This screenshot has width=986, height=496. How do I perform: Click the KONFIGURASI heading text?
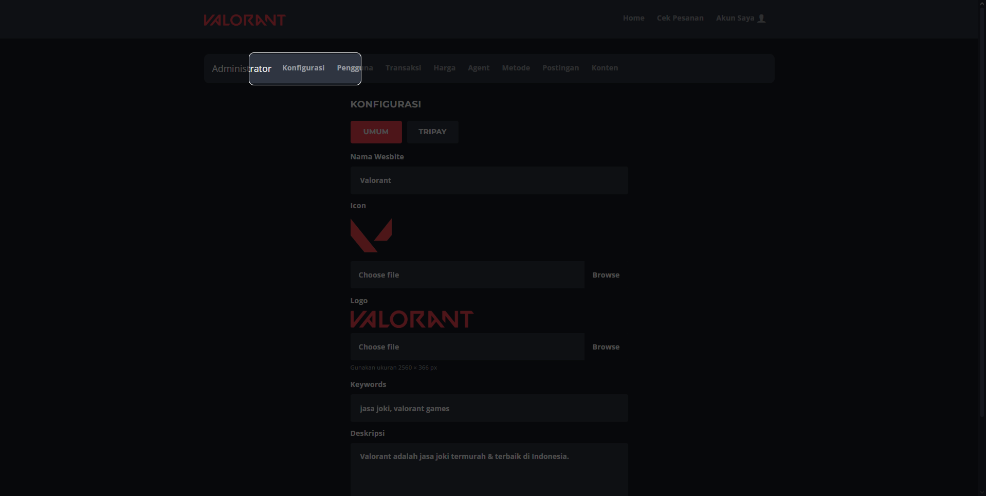pos(386,104)
